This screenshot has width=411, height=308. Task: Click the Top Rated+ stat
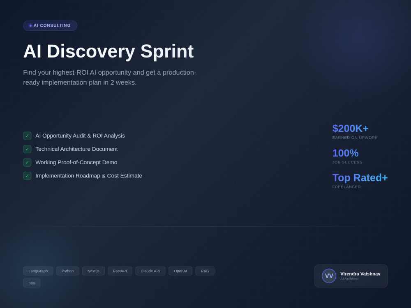point(360,177)
